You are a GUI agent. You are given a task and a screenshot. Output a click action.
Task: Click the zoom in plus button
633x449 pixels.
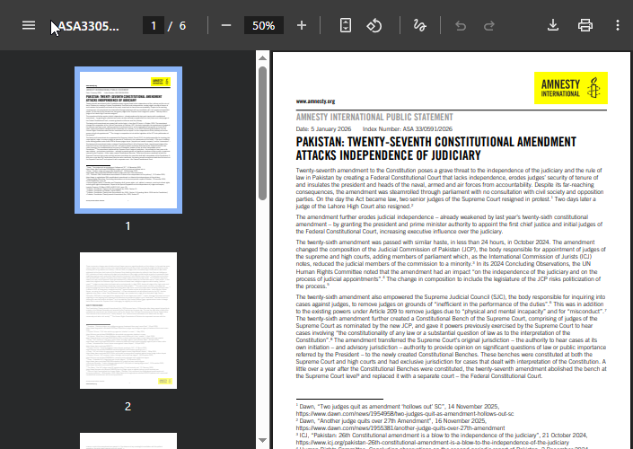point(302,25)
